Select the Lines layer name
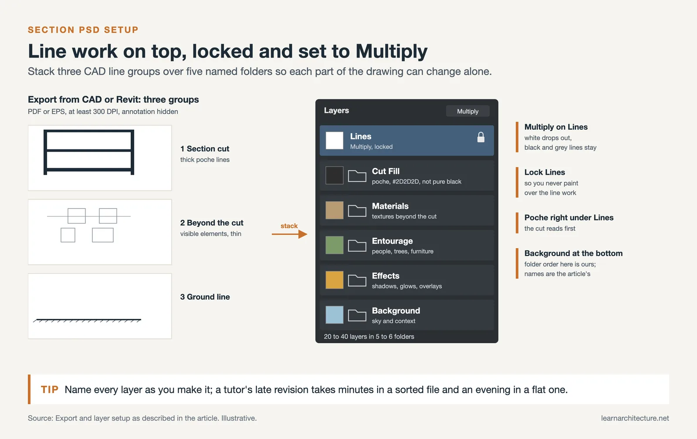 coord(361,136)
